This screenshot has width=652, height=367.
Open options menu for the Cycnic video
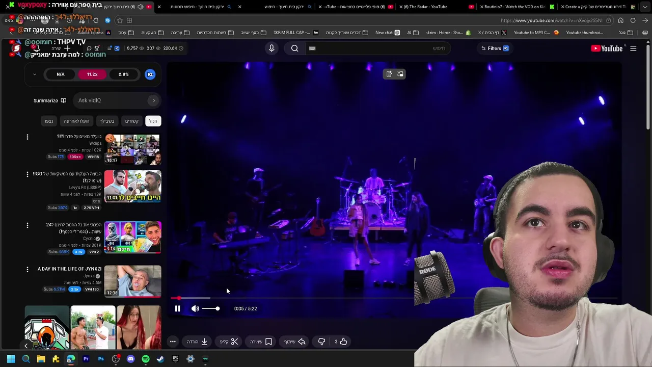[28, 225]
